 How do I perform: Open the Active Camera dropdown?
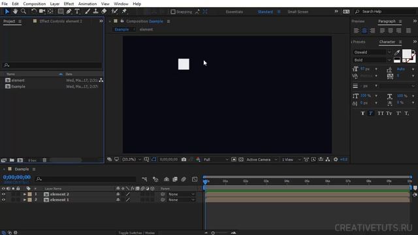click(261, 159)
